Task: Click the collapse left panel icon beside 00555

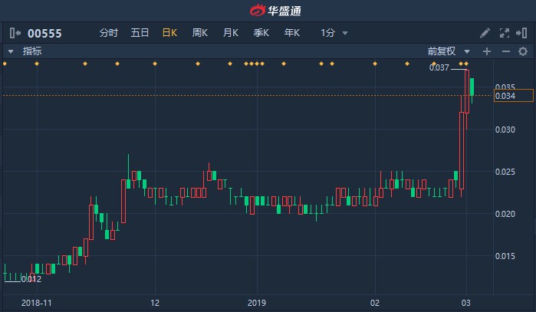Action: click(15, 33)
